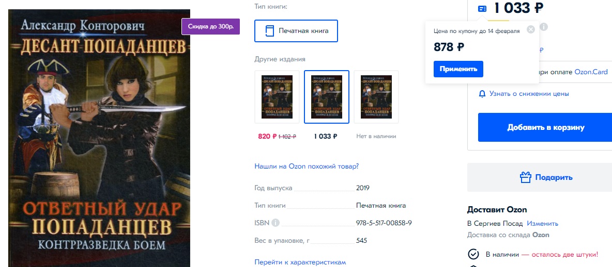Select the Печатная книга book type

296,31
